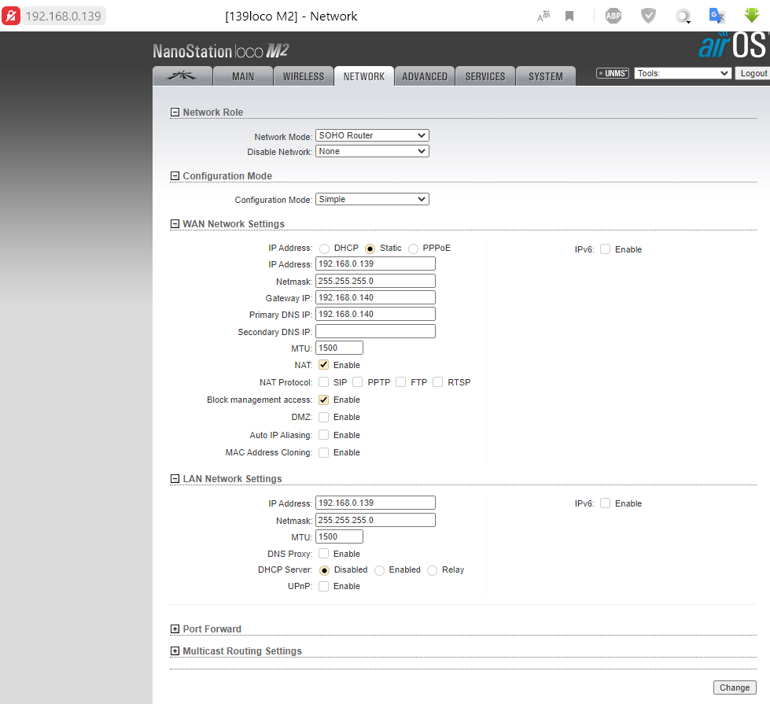Toggle Block management access checkbox
770x704 pixels.
coord(323,400)
